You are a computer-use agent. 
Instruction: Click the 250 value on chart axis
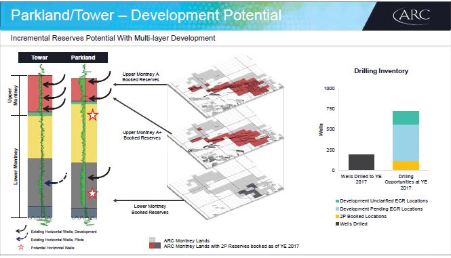(331, 150)
